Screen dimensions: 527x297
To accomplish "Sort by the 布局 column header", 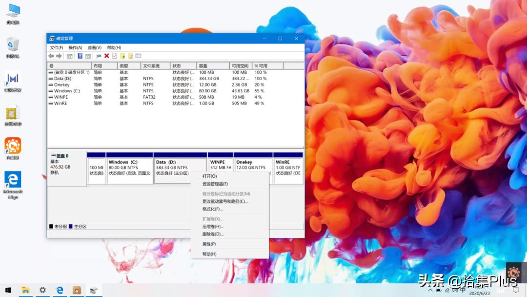I will [x=104, y=66].
